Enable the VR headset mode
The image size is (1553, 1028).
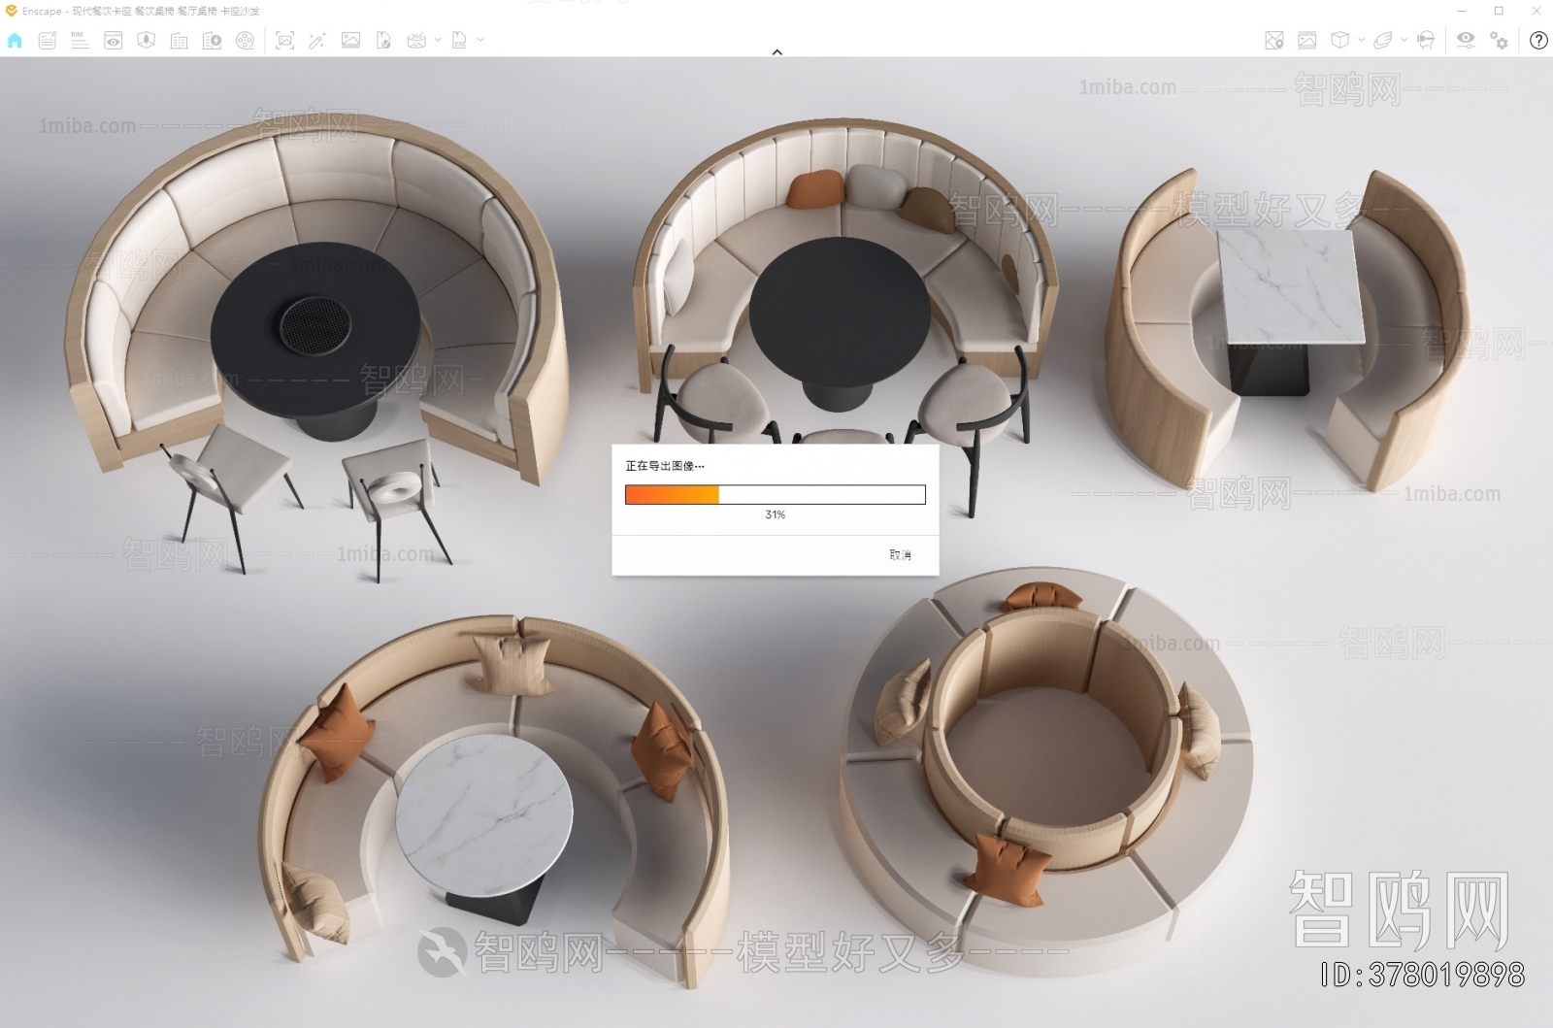click(1426, 40)
